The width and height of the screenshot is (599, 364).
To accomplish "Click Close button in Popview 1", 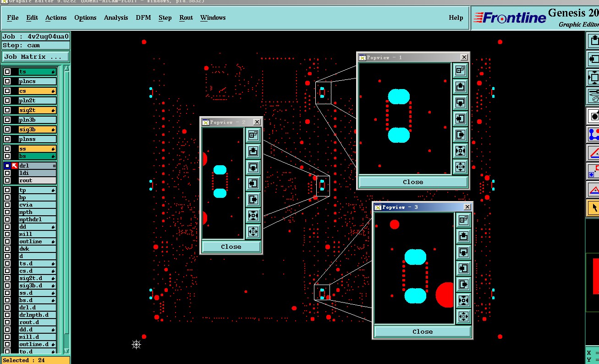I will tap(413, 182).
